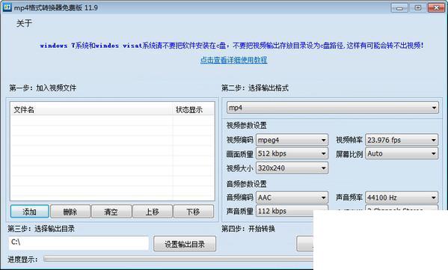448x270 pixels.
Task: Click the 删除 button
Action: pos(70,212)
